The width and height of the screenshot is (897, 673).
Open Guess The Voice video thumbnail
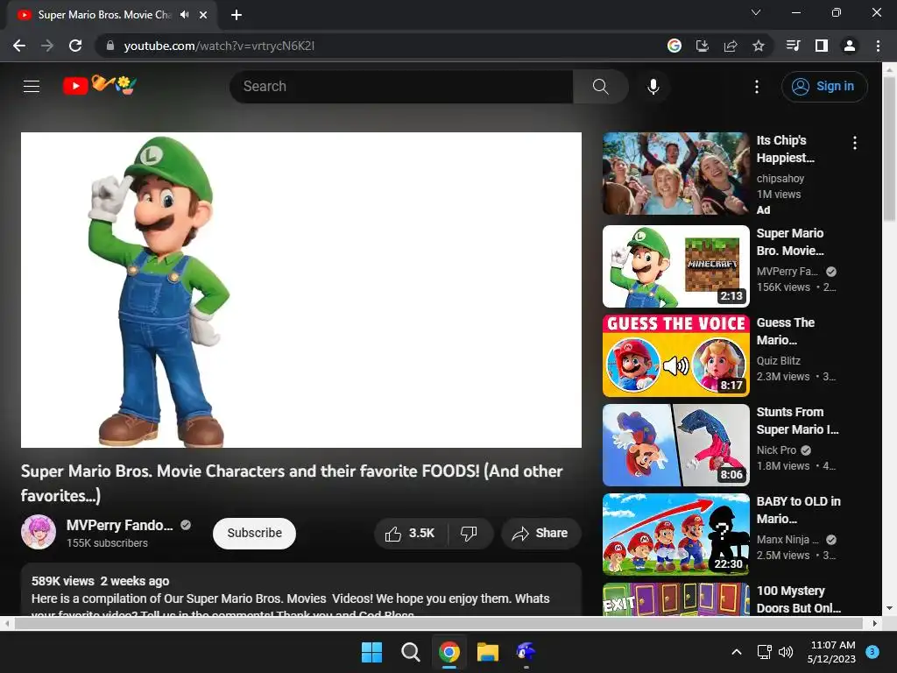675,356
